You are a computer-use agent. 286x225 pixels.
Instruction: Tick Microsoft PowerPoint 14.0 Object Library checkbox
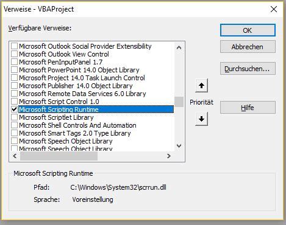click(14, 70)
